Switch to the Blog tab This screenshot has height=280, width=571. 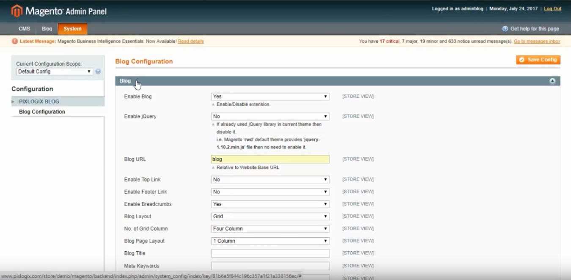pyautogui.click(x=47, y=29)
